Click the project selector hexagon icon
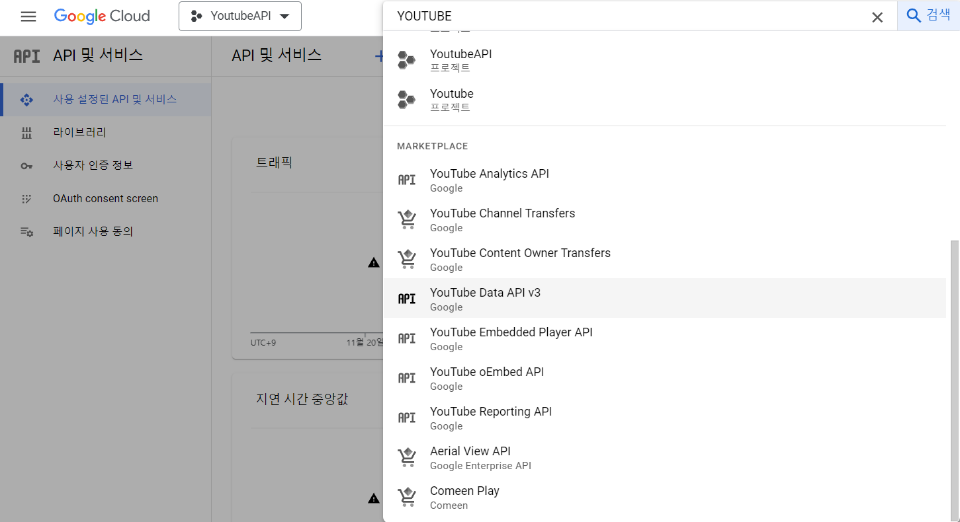 coord(196,17)
